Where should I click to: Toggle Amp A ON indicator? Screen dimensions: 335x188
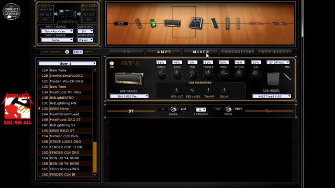[111, 63]
